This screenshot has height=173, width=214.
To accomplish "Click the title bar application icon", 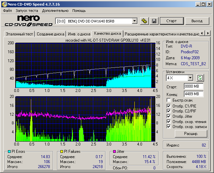I will (x=4, y=4).
